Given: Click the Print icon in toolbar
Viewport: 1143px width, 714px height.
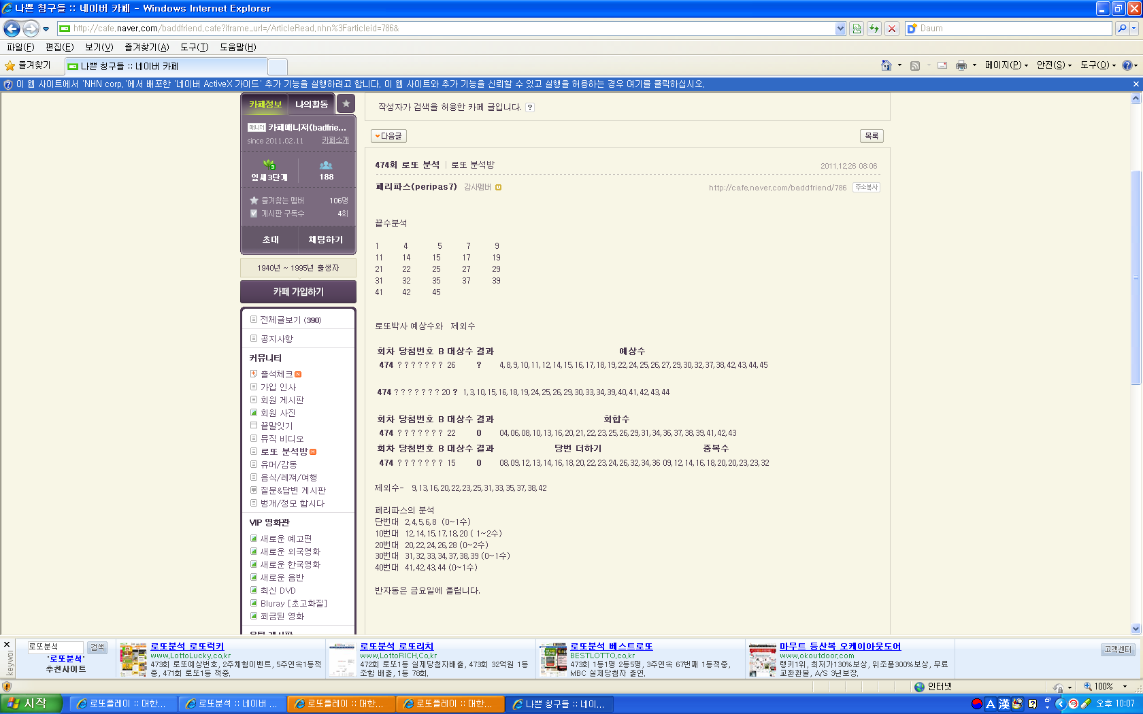Looking at the screenshot, I should point(961,65).
